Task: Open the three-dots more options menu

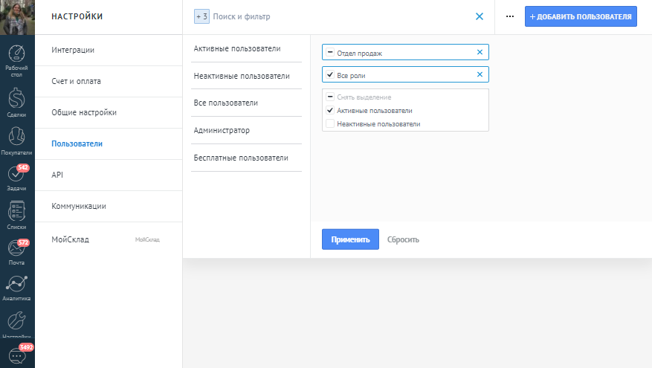Action: point(510,16)
